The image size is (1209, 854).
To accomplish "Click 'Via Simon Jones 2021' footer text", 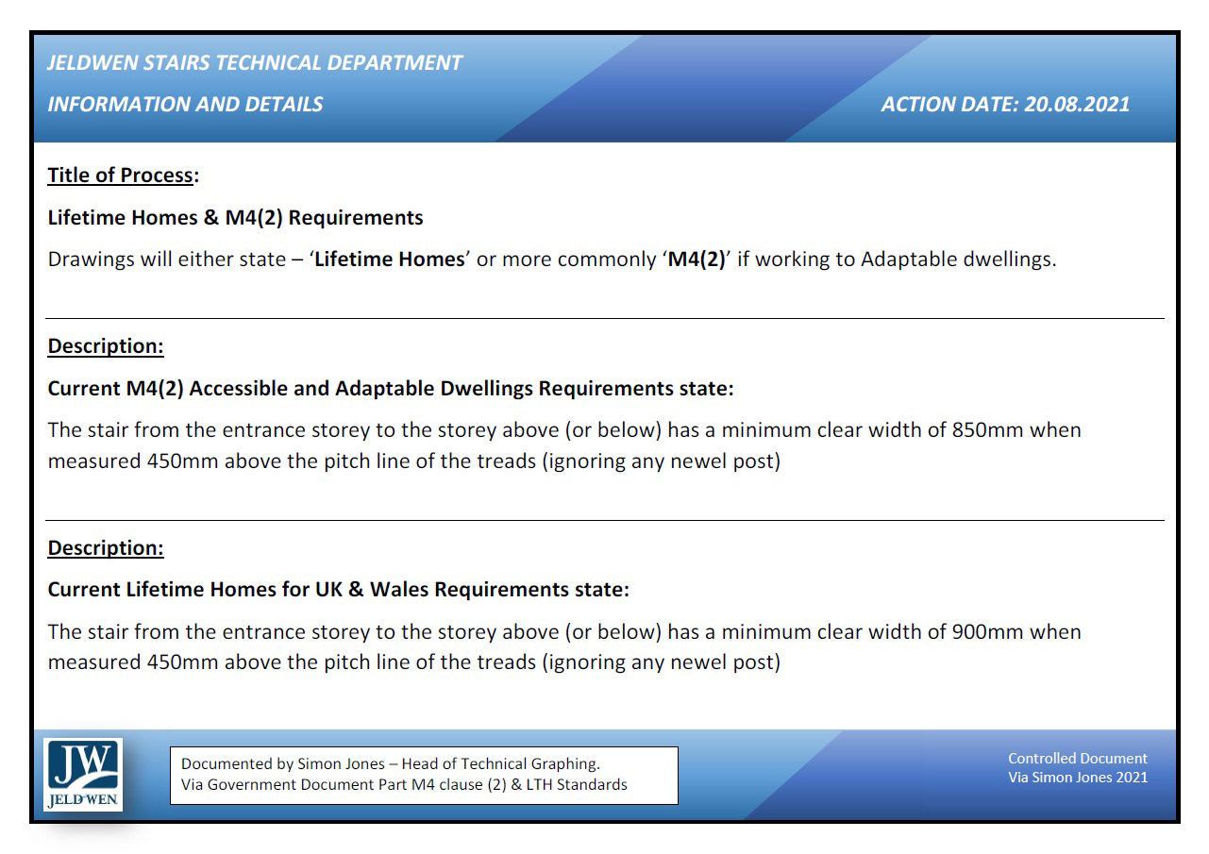I will [1078, 778].
